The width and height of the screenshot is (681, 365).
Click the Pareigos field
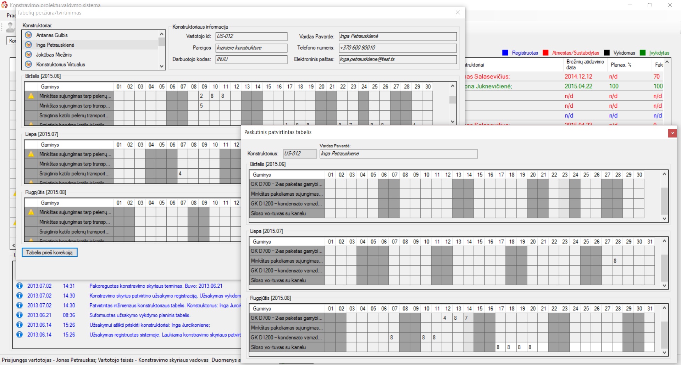[x=251, y=48]
